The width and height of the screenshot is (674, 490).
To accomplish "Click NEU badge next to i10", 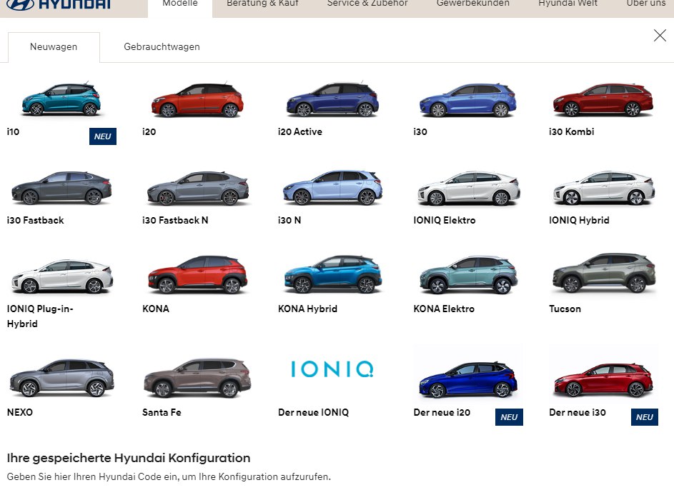I will tap(103, 136).
